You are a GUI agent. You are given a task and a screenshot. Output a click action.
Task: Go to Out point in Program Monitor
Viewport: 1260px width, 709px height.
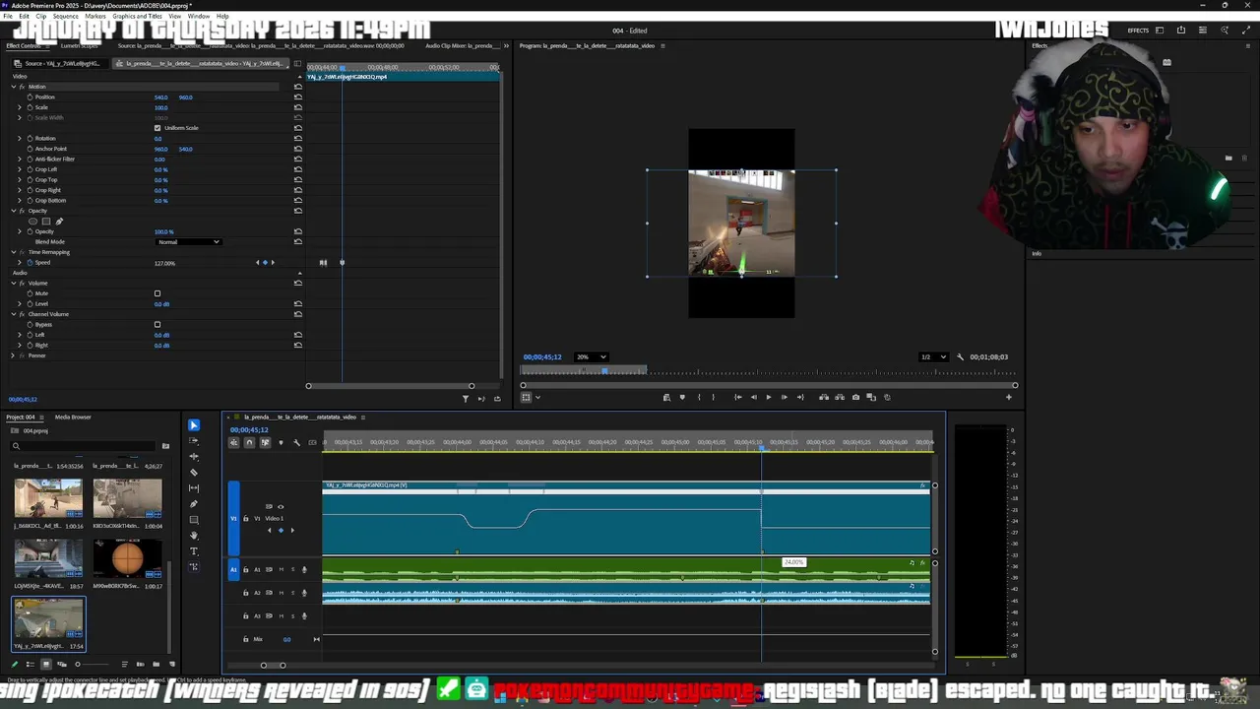tap(800, 397)
